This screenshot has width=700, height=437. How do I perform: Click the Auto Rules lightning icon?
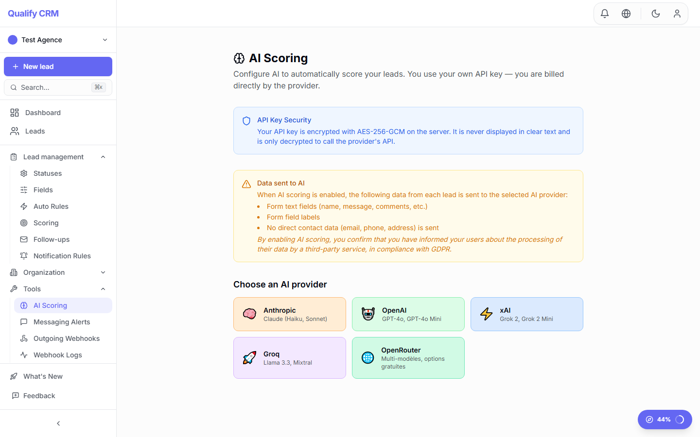pos(24,206)
